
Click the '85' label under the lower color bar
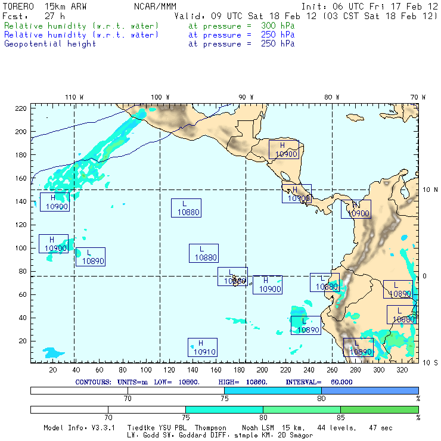341,417
